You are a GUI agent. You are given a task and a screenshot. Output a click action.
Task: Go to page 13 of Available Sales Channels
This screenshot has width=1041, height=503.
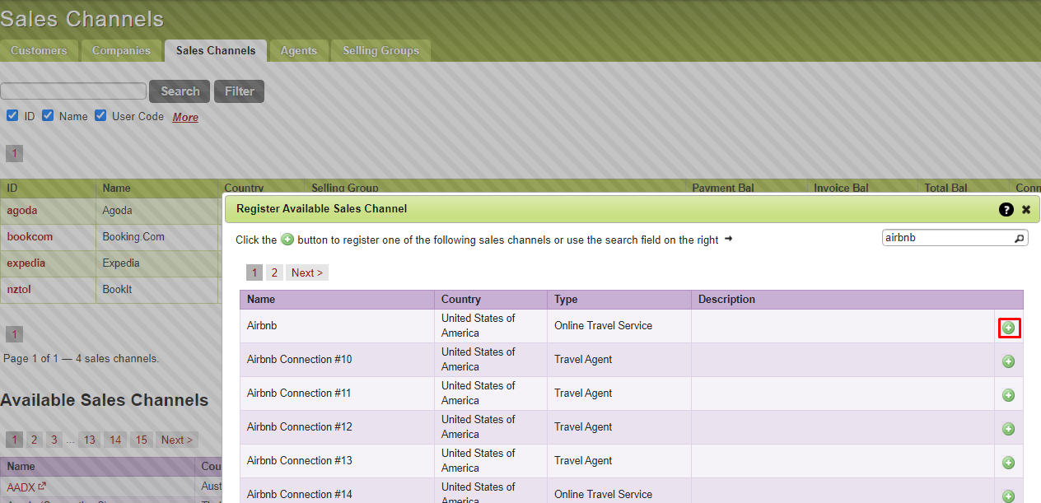pos(89,440)
